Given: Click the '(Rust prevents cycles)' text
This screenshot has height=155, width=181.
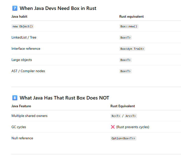Looking at the screenshot, I should pyautogui.click(x=133, y=127).
